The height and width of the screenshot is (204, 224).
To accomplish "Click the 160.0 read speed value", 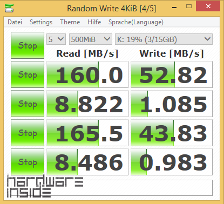I will 87,74.
